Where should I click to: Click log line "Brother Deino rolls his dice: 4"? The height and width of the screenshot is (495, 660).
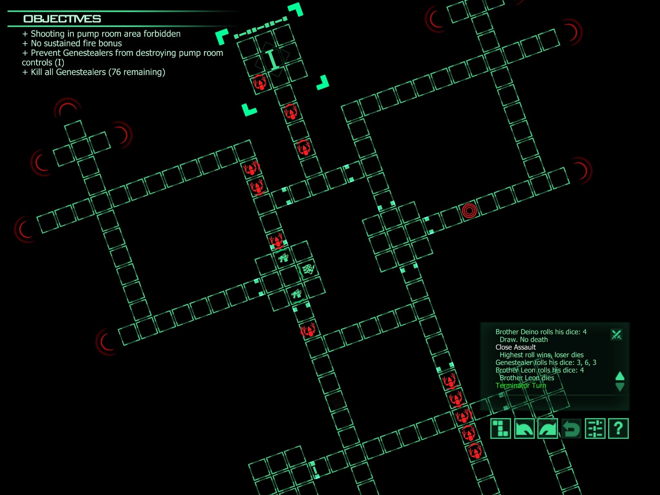tap(541, 332)
